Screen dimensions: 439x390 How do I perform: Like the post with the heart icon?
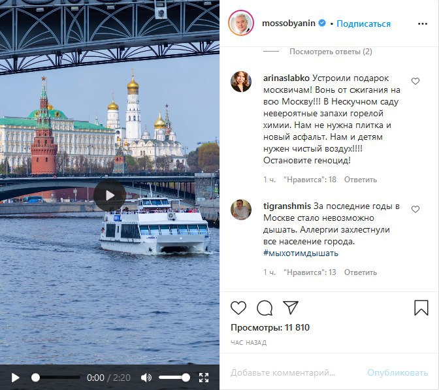238,308
